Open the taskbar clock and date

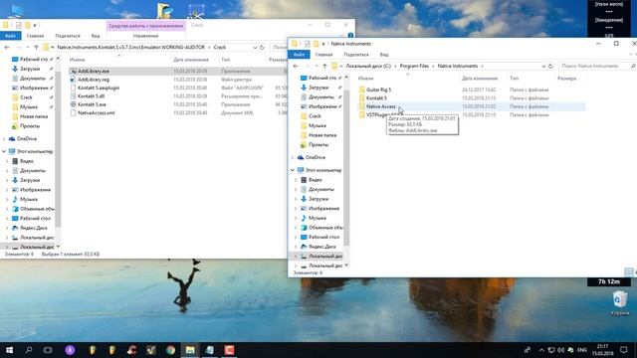[602, 350]
